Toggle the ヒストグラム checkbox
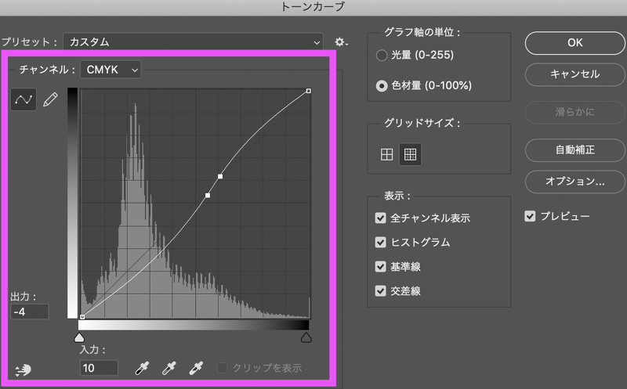 (x=381, y=242)
